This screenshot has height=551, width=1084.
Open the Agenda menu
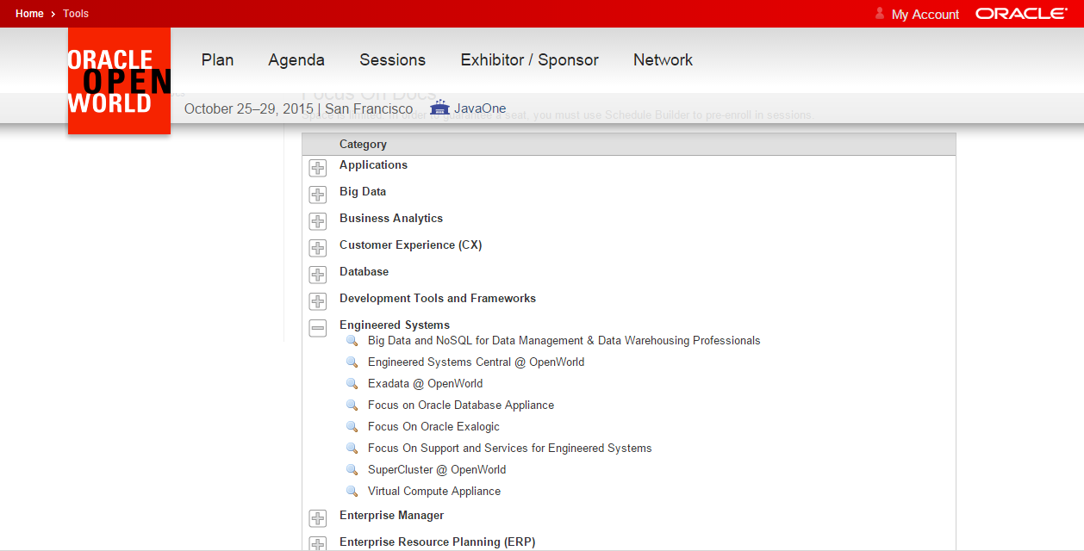[296, 59]
